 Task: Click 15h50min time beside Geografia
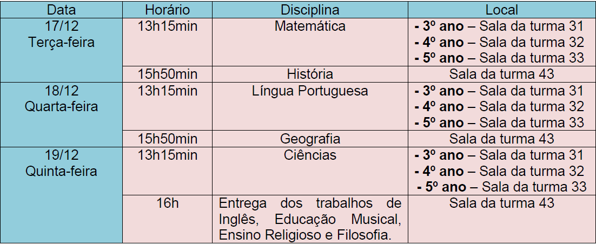coord(167,139)
